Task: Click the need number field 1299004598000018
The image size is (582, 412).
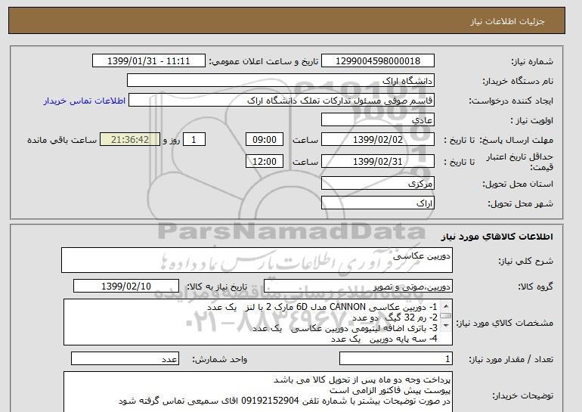Action: pos(377,61)
